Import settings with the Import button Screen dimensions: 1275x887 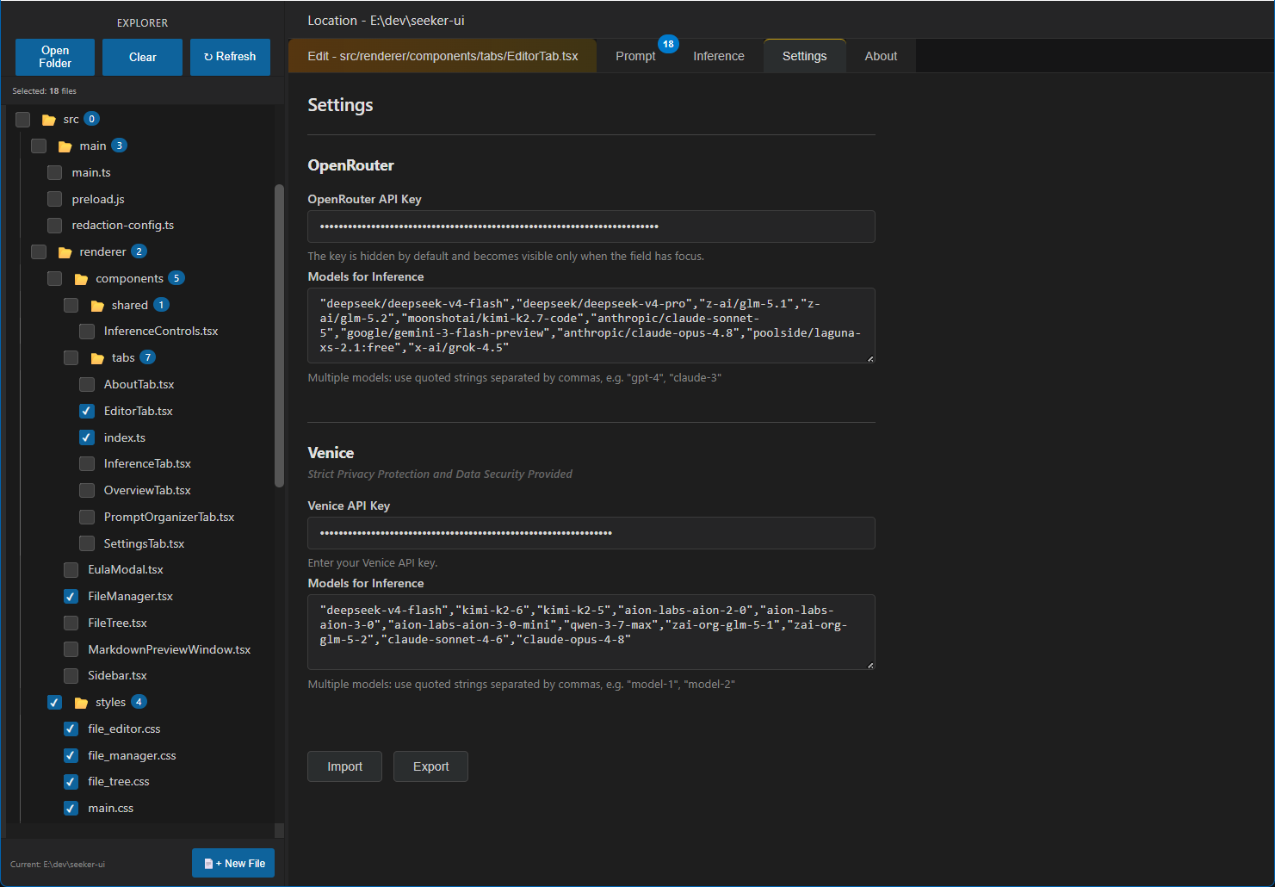point(344,766)
